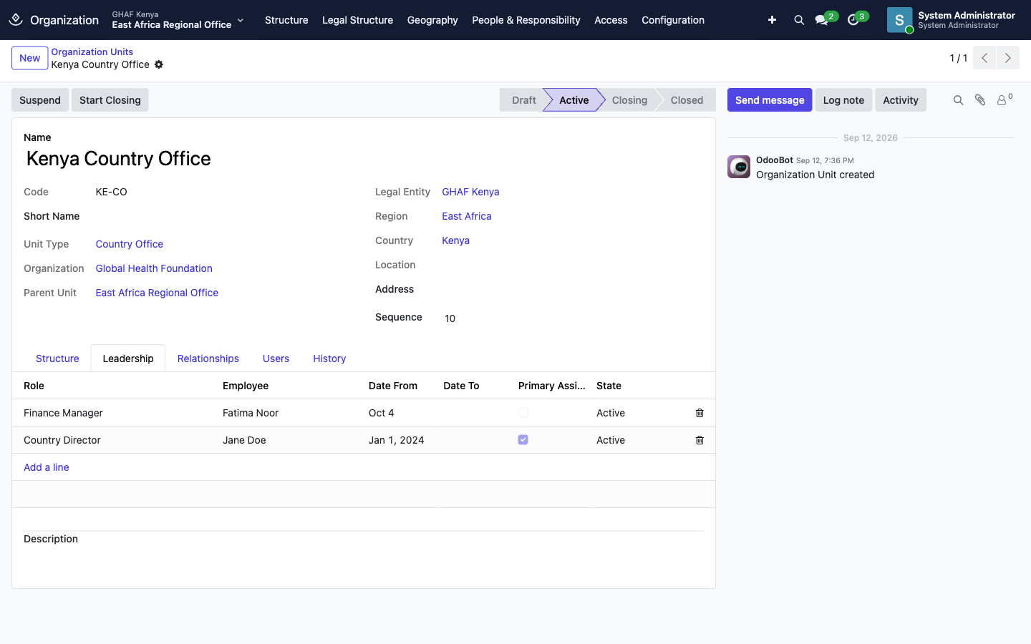Click the Suspend button
The width and height of the screenshot is (1031, 644).
[x=40, y=100]
